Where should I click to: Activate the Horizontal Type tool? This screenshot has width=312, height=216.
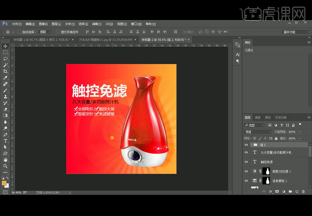pyautogui.click(x=5, y=141)
